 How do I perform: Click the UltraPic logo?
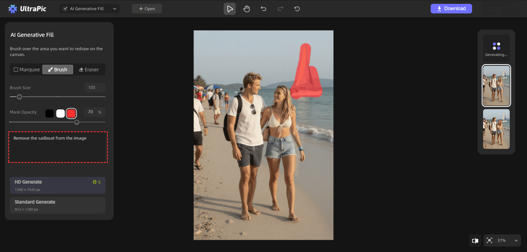pos(27,9)
